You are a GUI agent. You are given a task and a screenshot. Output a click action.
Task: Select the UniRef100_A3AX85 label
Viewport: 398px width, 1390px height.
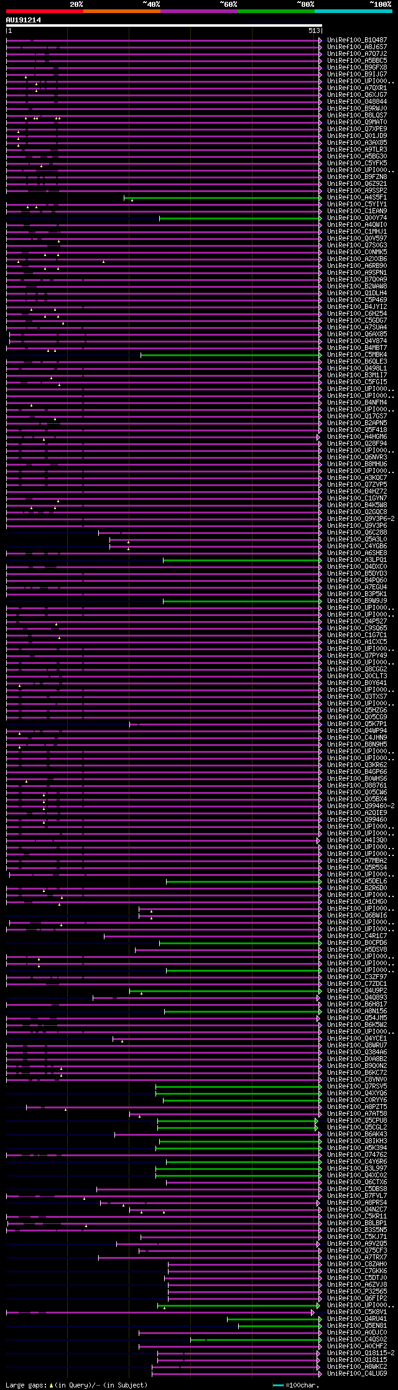[357, 142]
